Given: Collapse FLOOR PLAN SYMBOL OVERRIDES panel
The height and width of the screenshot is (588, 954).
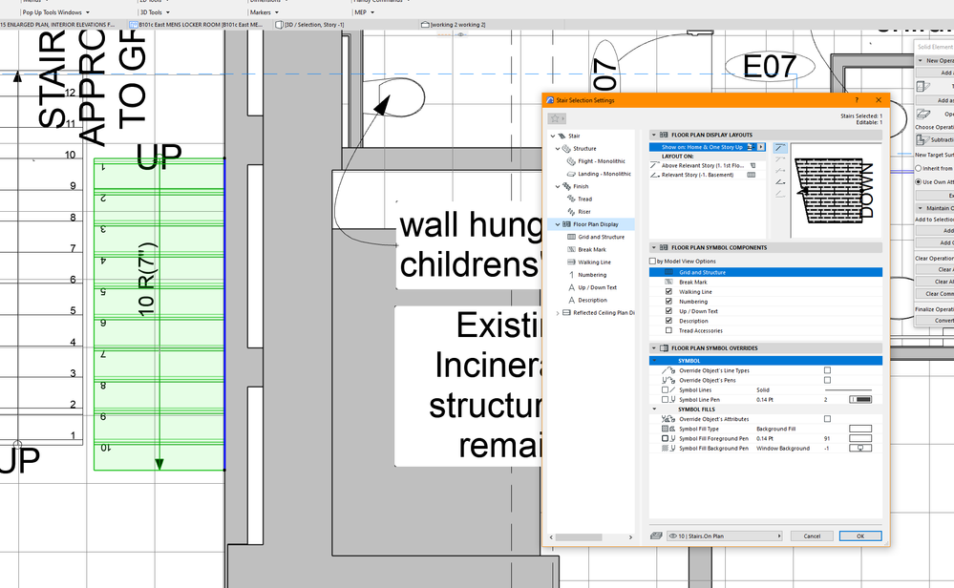Looking at the screenshot, I should tap(654, 348).
